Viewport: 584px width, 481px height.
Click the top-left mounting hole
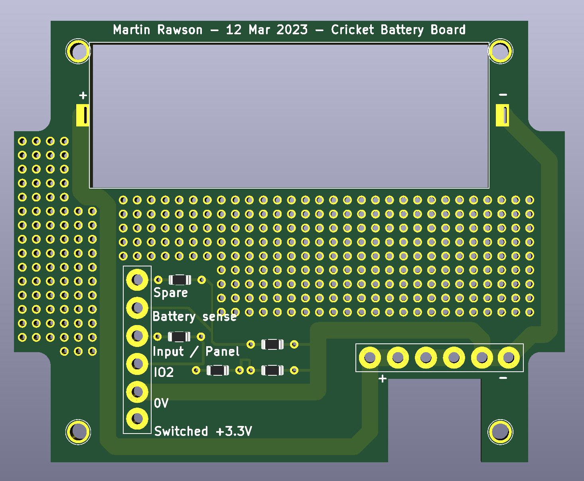[x=78, y=51]
